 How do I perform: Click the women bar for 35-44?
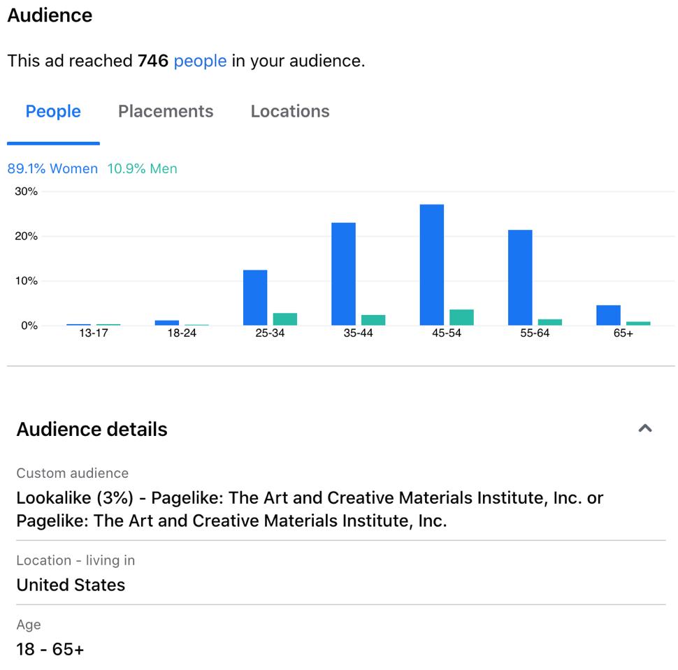click(x=343, y=274)
